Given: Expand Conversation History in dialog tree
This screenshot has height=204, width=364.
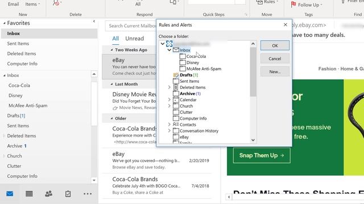Looking at the screenshot, I should (169, 131).
